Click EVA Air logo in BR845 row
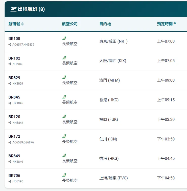Viewport: 187px width, 191px height. tap(64, 97)
